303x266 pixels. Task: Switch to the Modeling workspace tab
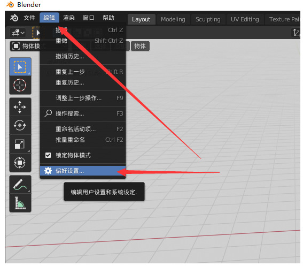[x=173, y=19]
